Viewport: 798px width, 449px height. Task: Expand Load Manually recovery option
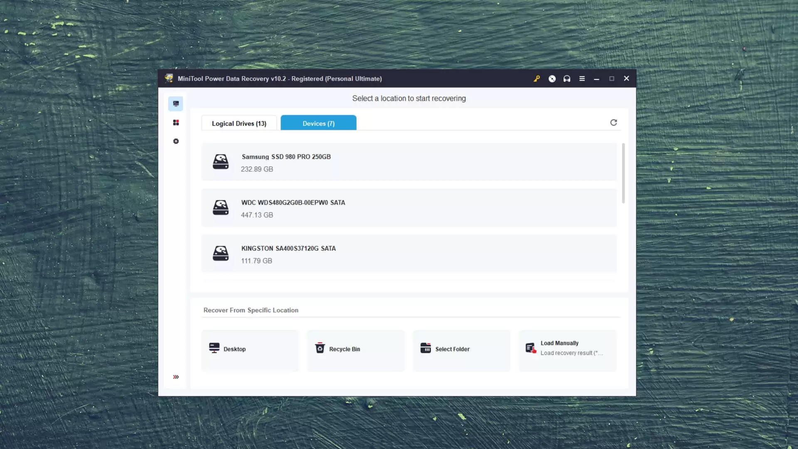point(567,348)
